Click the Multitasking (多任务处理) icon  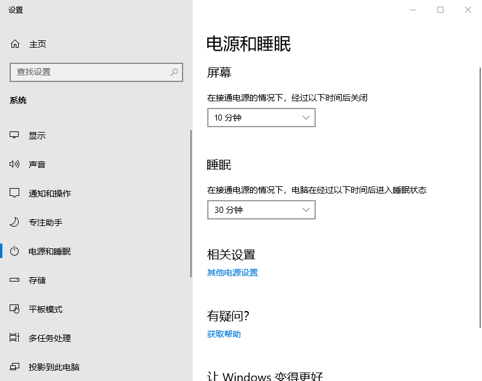[x=15, y=338]
